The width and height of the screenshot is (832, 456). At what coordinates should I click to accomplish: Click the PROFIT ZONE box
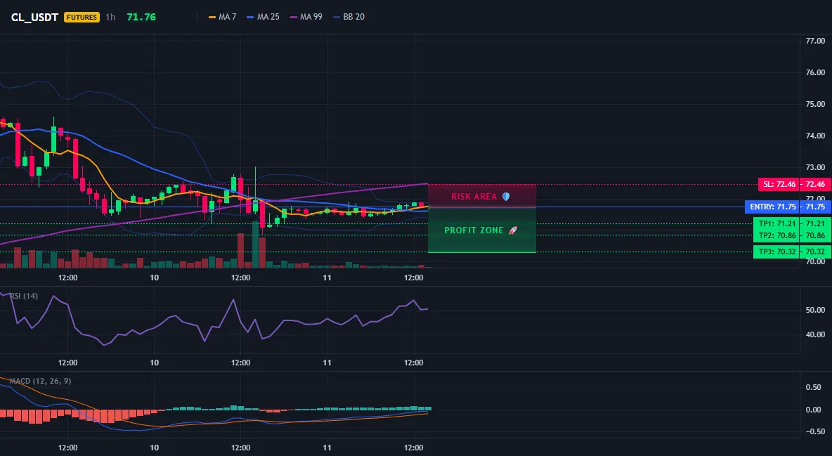coord(482,230)
